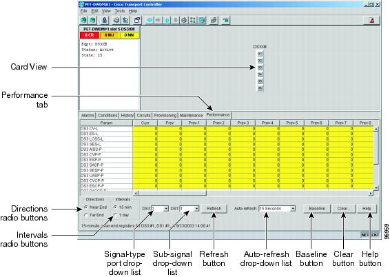The width and height of the screenshot is (390, 277).
Task: Click the printer icon in the toolbar
Action: point(116,20)
